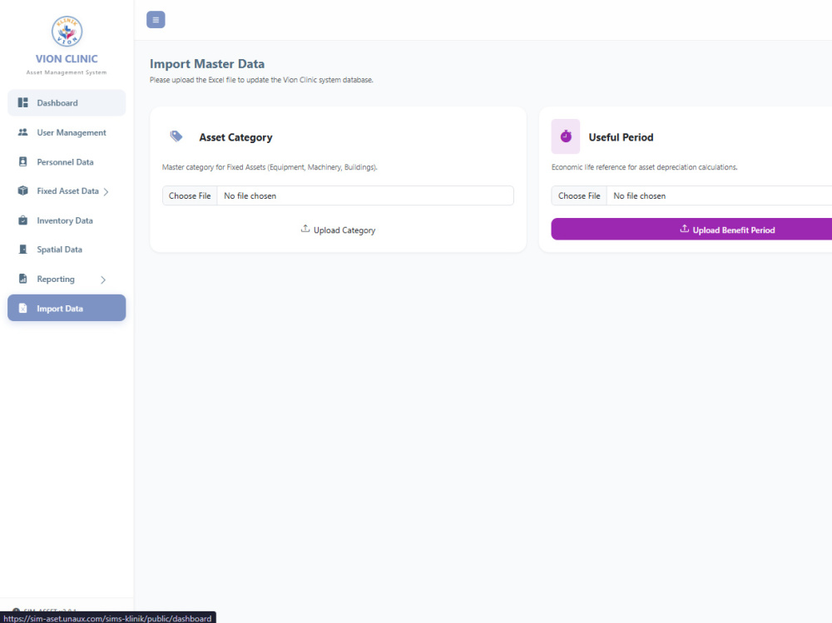Screen dimensions: 832x623
Task: Go to User Management
Action: pyautogui.click(x=67, y=132)
